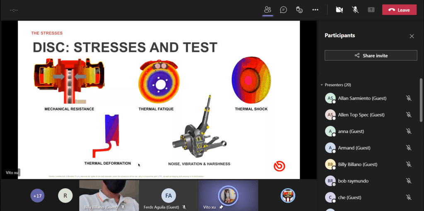Select Allen Top Spec (Guest) participant entry
Screen dimensions: 424x211
(361, 115)
